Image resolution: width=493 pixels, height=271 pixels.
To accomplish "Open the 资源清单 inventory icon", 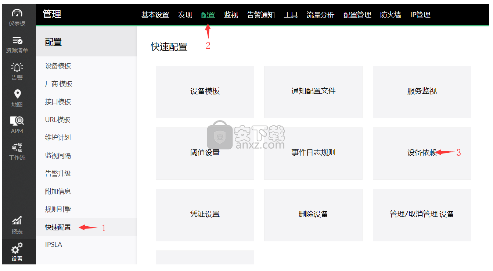I will 17,40.
